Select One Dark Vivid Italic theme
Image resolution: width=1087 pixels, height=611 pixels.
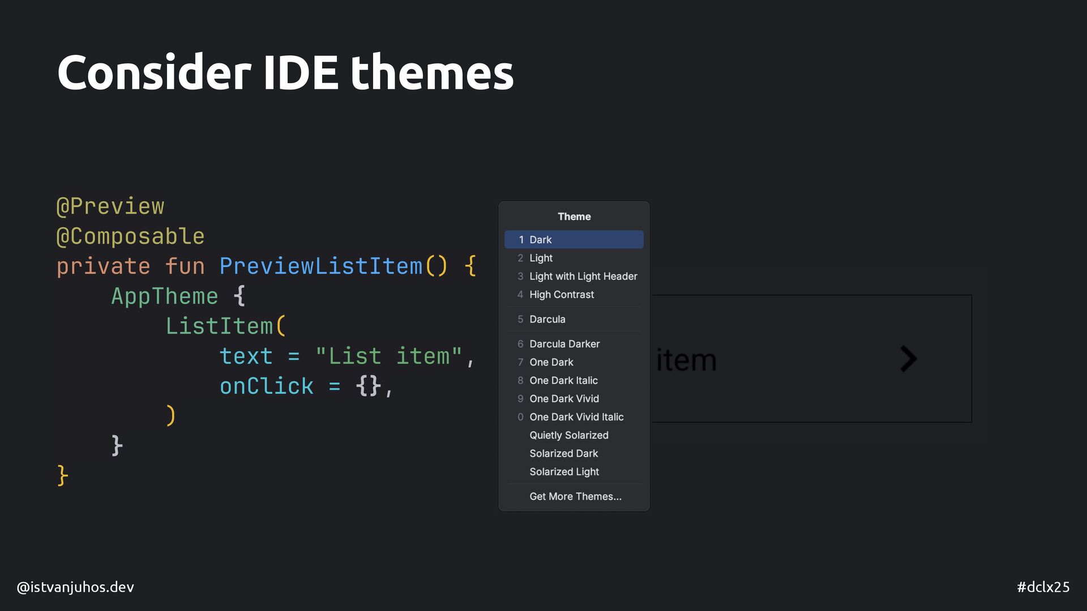(x=574, y=417)
